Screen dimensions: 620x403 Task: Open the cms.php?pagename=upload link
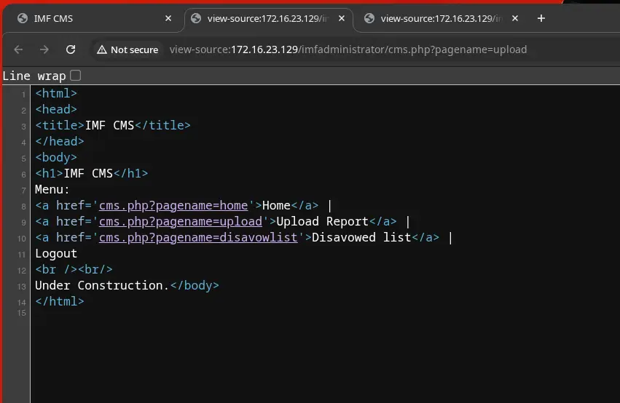click(181, 222)
